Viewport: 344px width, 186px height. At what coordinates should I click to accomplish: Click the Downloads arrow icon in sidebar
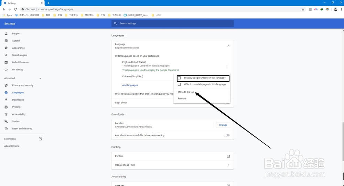pyautogui.click(x=6, y=100)
